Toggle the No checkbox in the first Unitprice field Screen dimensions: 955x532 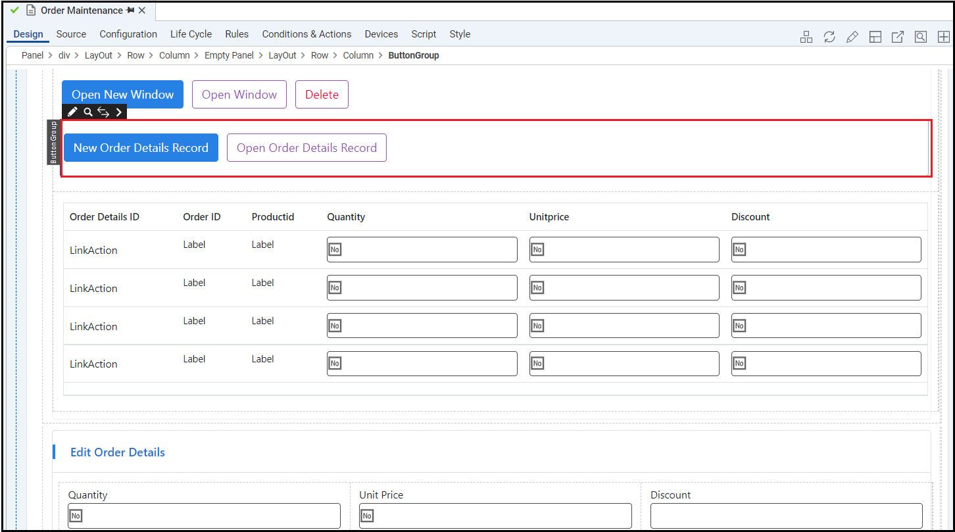tap(537, 249)
